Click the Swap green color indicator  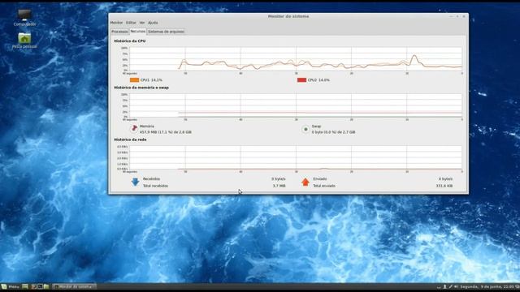[305, 129]
